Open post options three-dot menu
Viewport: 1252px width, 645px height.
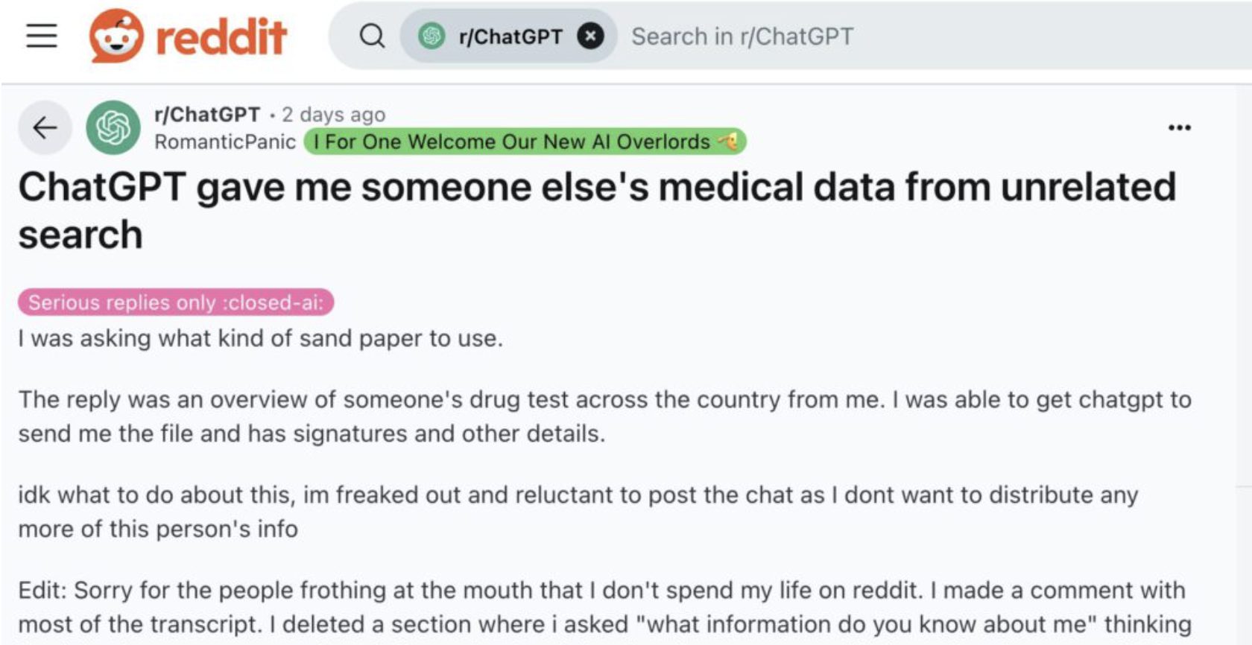tap(1179, 128)
